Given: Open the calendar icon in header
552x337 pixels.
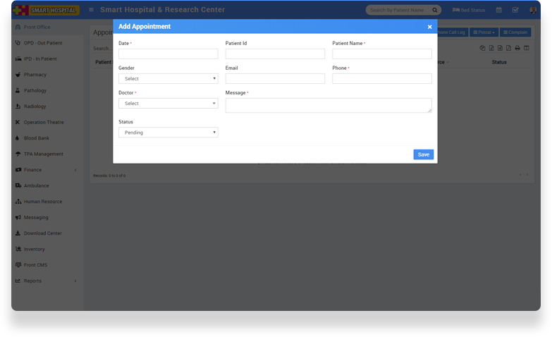Looking at the screenshot, I should [x=499, y=10].
